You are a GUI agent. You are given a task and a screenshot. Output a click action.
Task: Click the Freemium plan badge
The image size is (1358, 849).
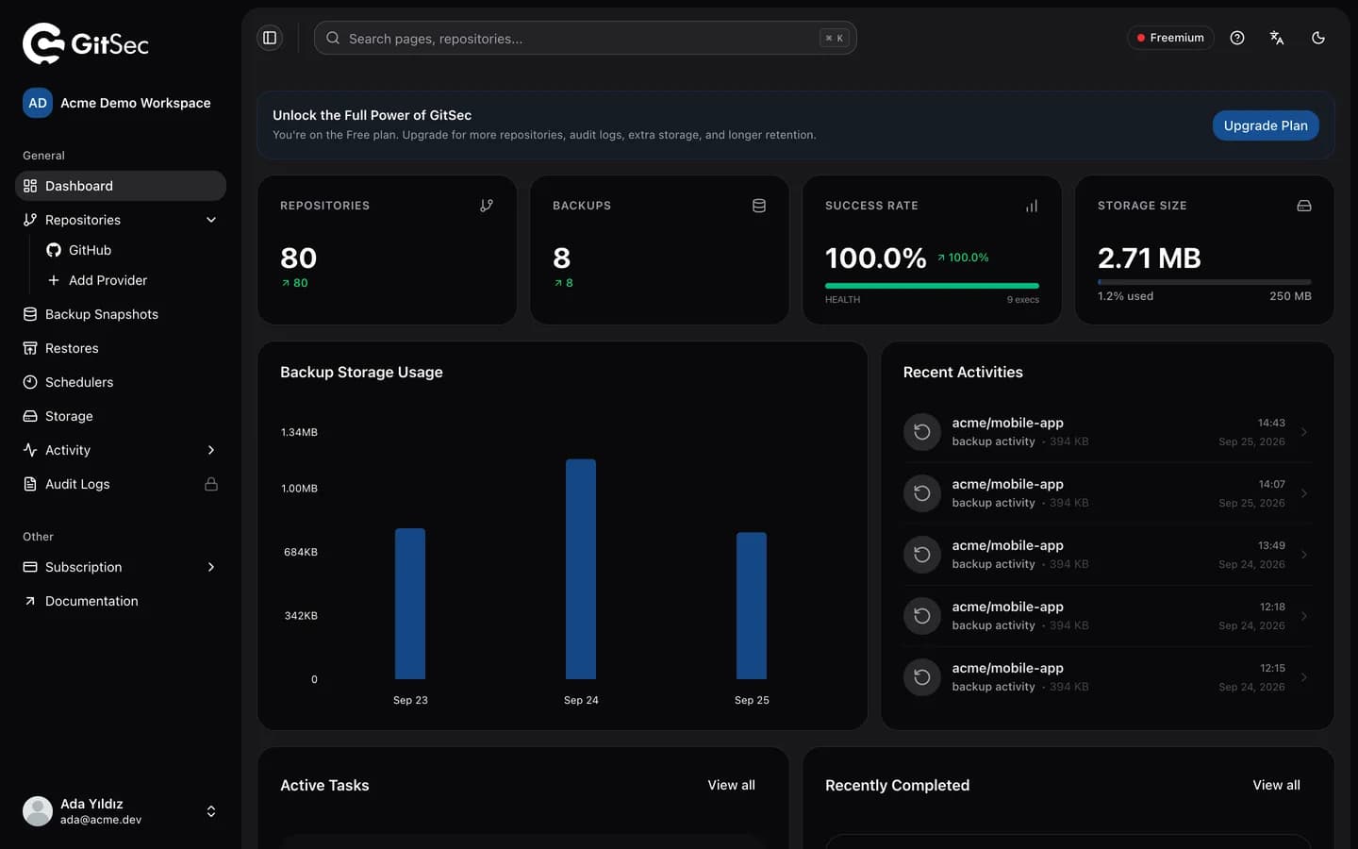[1170, 38]
